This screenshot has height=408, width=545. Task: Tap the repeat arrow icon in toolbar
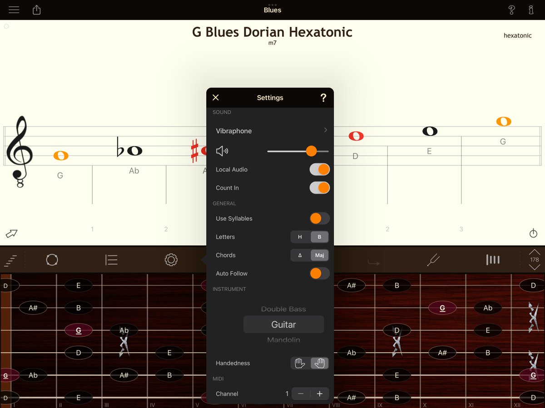click(x=374, y=262)
